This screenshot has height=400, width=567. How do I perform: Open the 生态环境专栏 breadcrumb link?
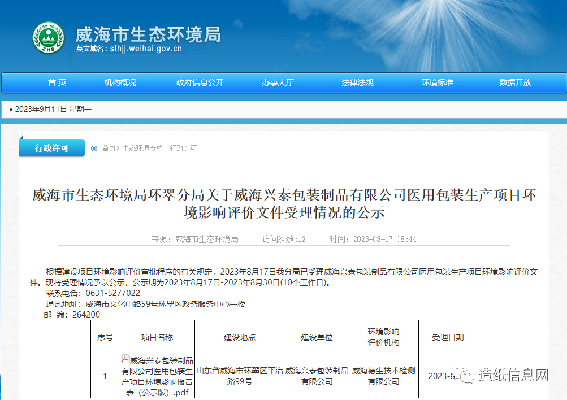point(142,149)
